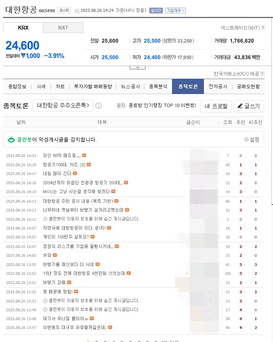
Task: Click the clock icon before the timestamp
Action: [77, 11]
